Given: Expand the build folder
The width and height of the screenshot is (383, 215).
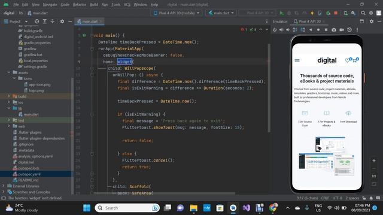Looking at the screenshot, I should (9, 96).
